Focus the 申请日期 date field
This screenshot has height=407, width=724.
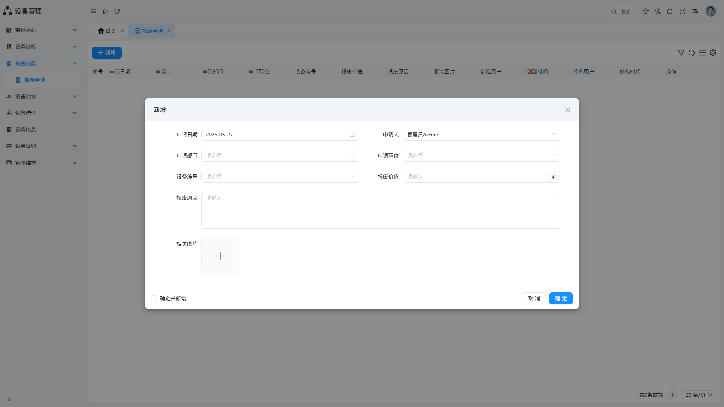pyautogui.click(x=280, y=135)
